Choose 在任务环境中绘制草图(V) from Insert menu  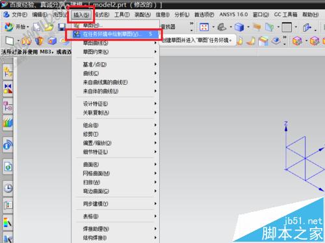[x=116, y=34]
